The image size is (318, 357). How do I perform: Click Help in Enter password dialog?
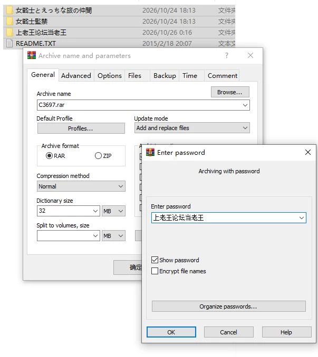286,332
